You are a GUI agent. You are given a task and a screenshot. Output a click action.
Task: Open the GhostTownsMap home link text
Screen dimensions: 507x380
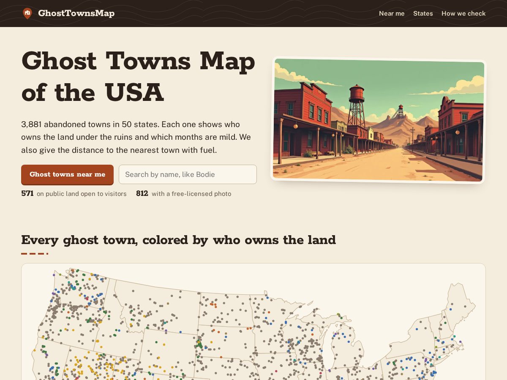point(76,14)
